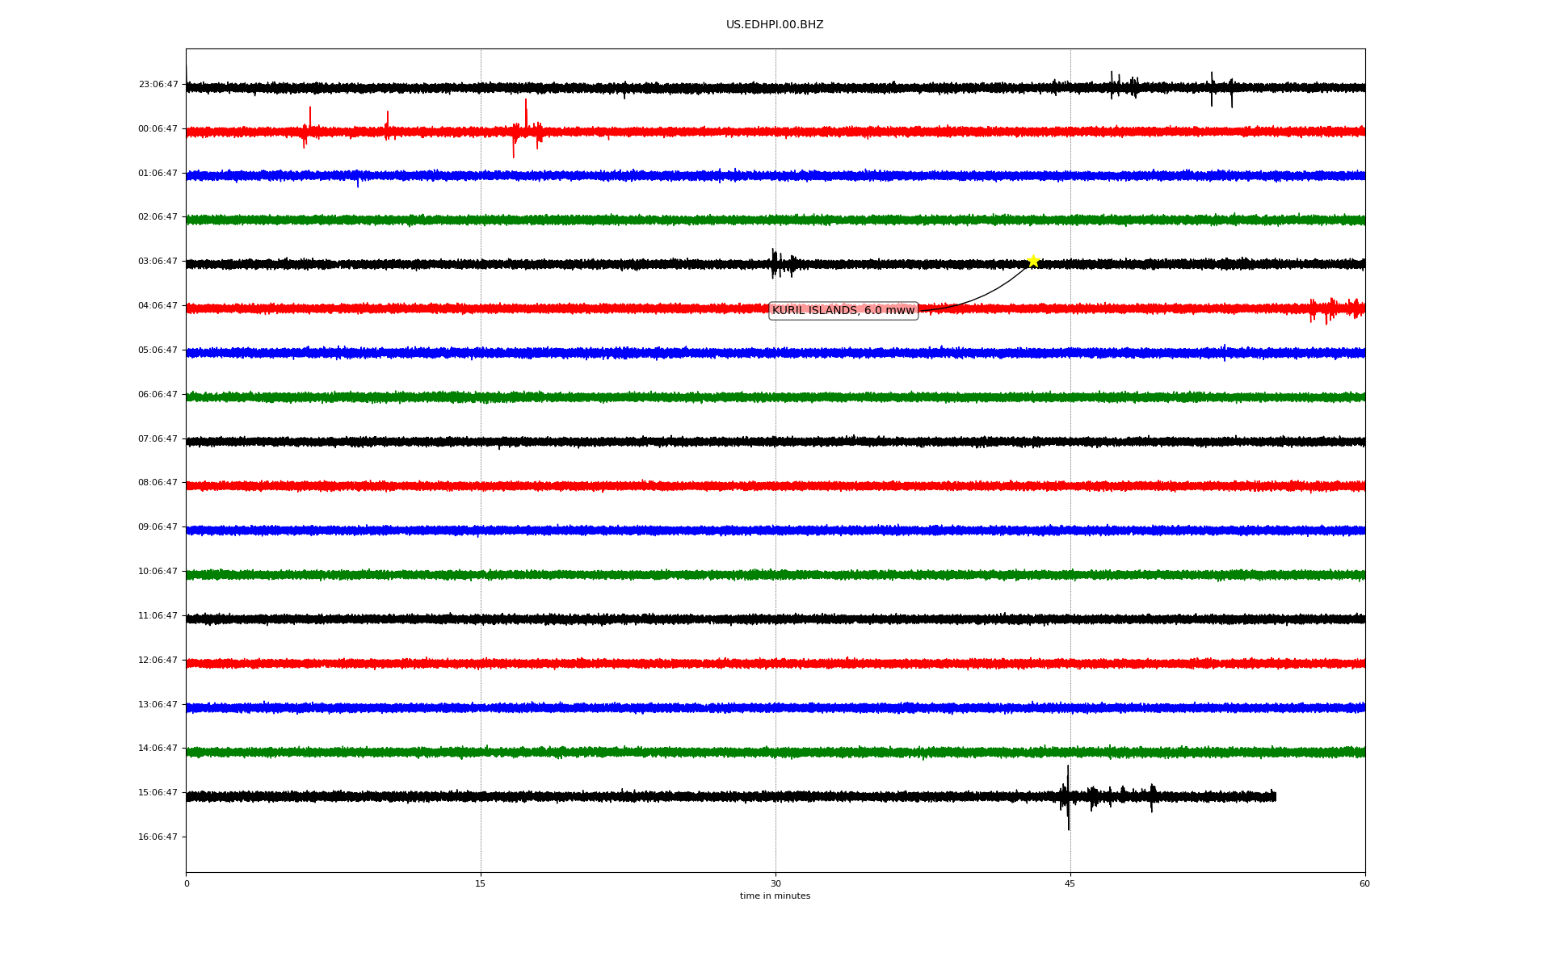Click the 00:06:47 time label

coord(158,129)
